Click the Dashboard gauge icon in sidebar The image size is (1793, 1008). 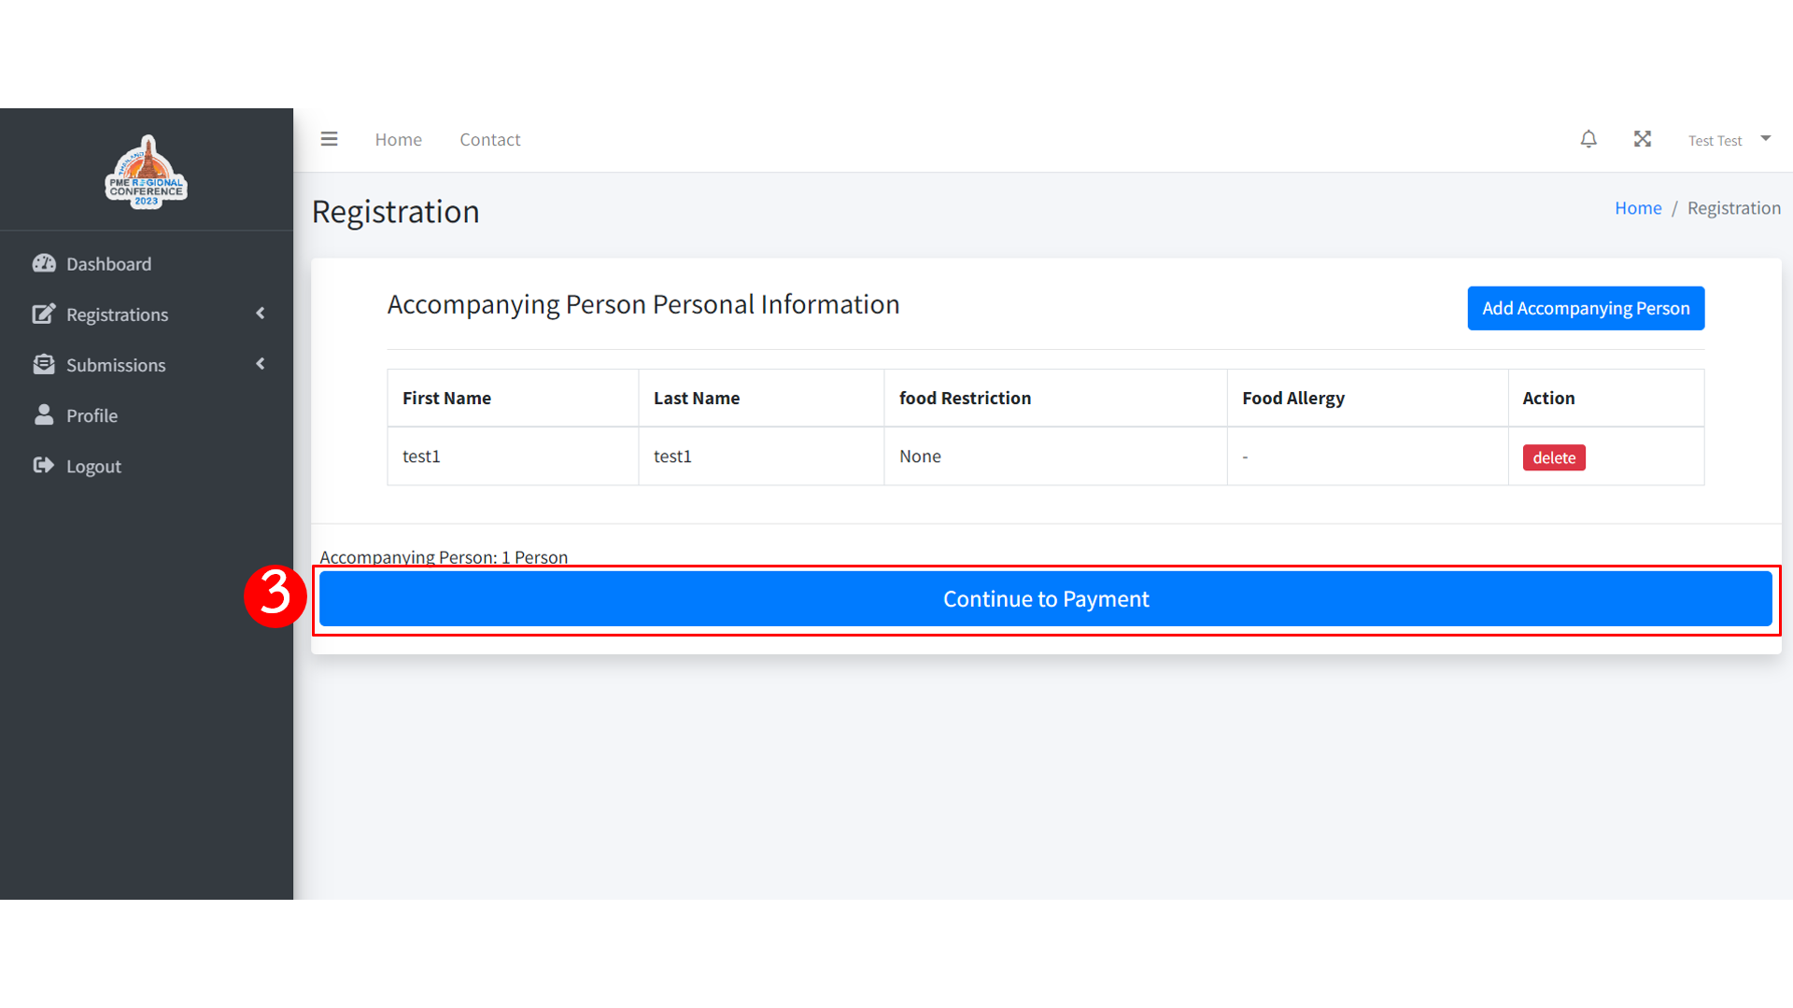(44, 263)
